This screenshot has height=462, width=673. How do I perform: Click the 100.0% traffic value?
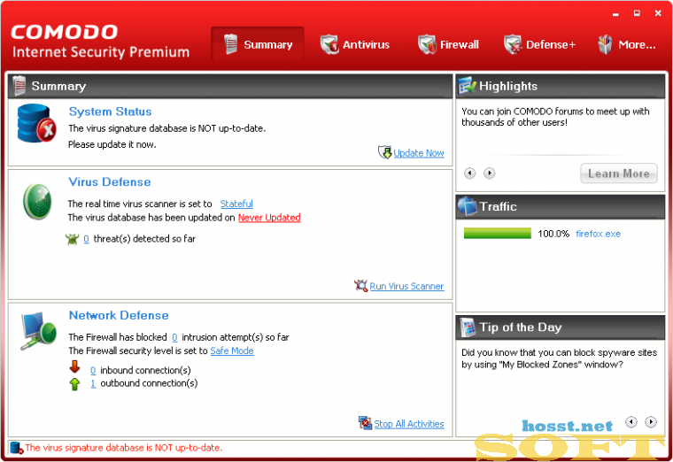tap(553, 234)
